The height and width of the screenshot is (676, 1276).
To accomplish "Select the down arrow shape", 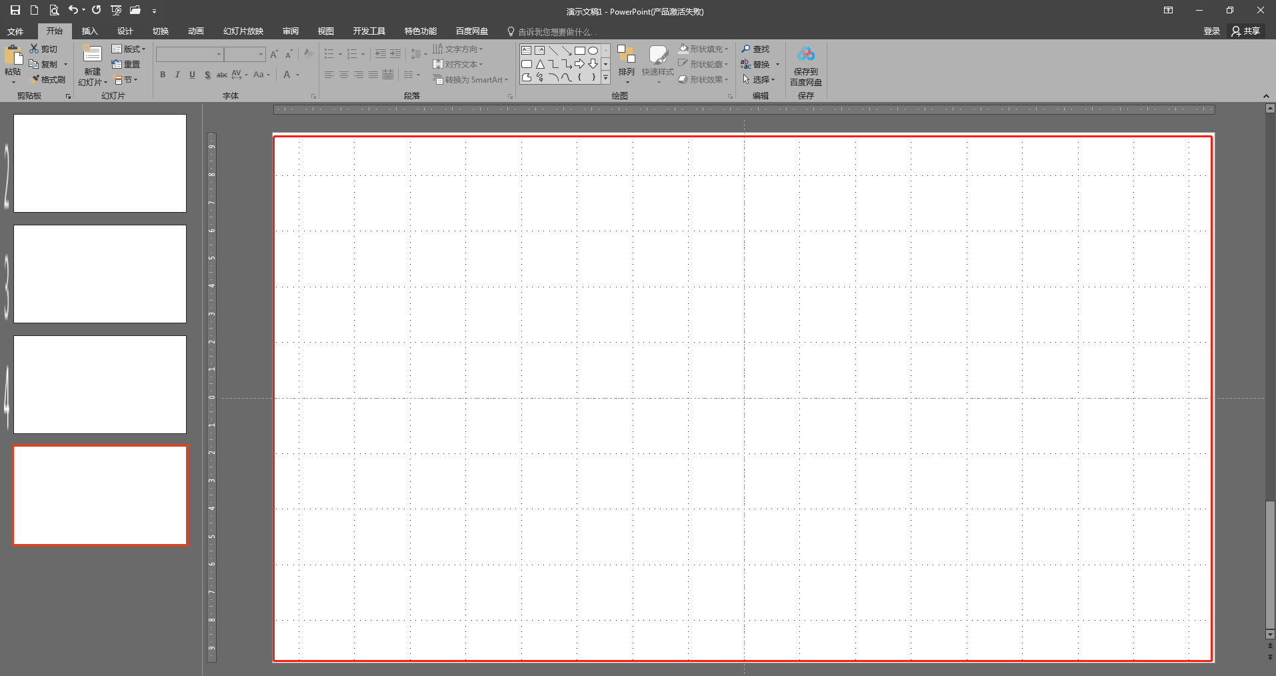I will [593, 64].
